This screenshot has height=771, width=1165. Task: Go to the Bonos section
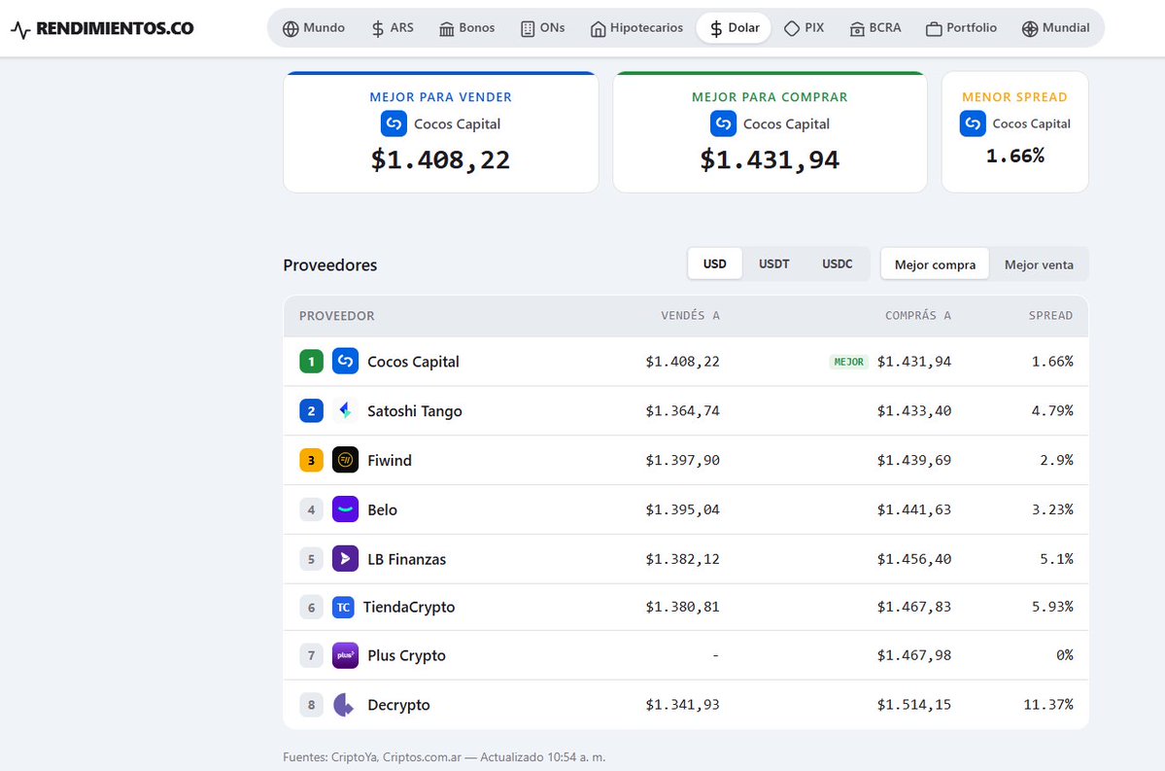(466, 28)
